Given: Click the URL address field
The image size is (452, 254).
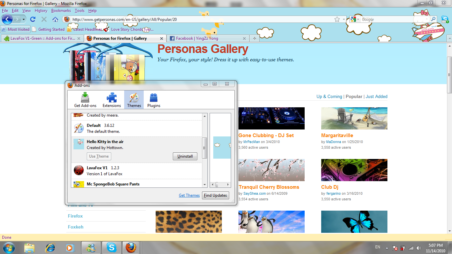Looking at the screenshot, I should (x=202, y=20).
